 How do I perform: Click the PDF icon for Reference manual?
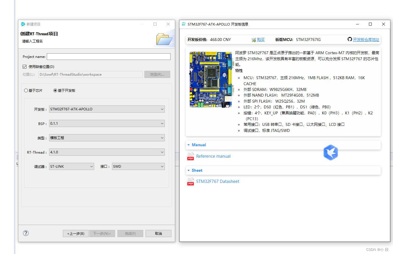(x=191, y=156)
